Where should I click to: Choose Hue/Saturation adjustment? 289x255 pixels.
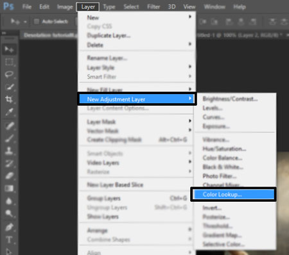pos(235,149)
